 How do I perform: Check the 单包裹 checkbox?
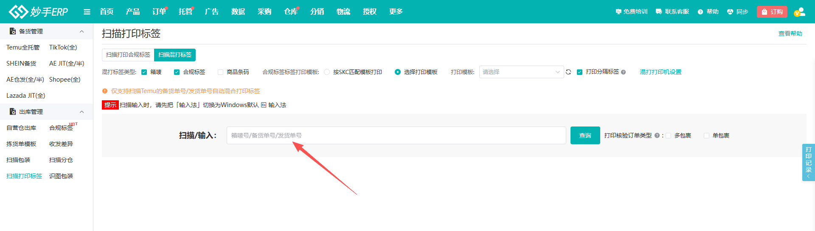707,136
